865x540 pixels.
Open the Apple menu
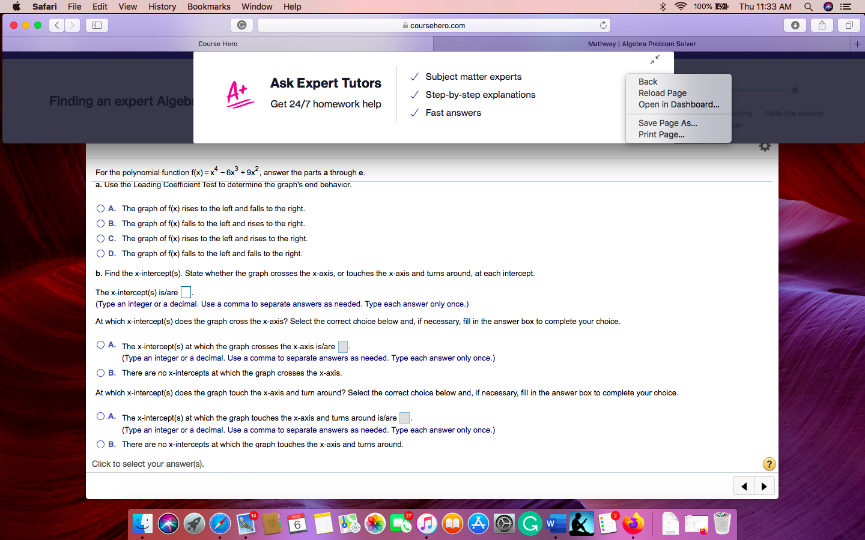[16, 7]
